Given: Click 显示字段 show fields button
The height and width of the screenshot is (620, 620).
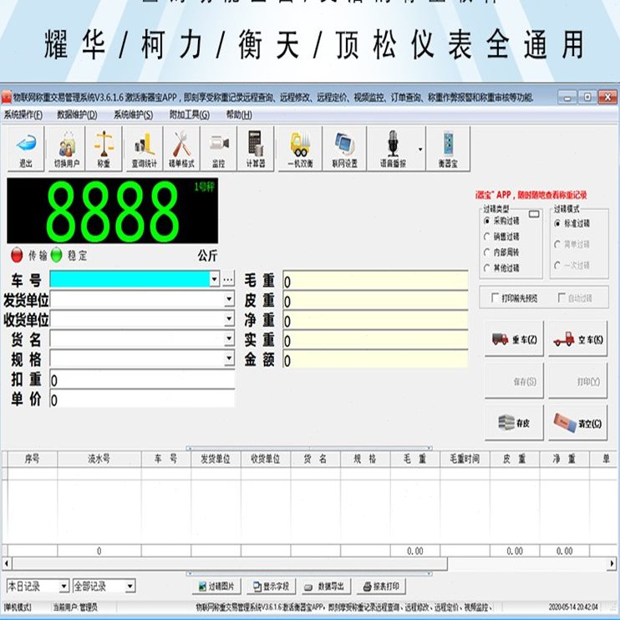Looking at the screenshot, I should coord(272,586).
